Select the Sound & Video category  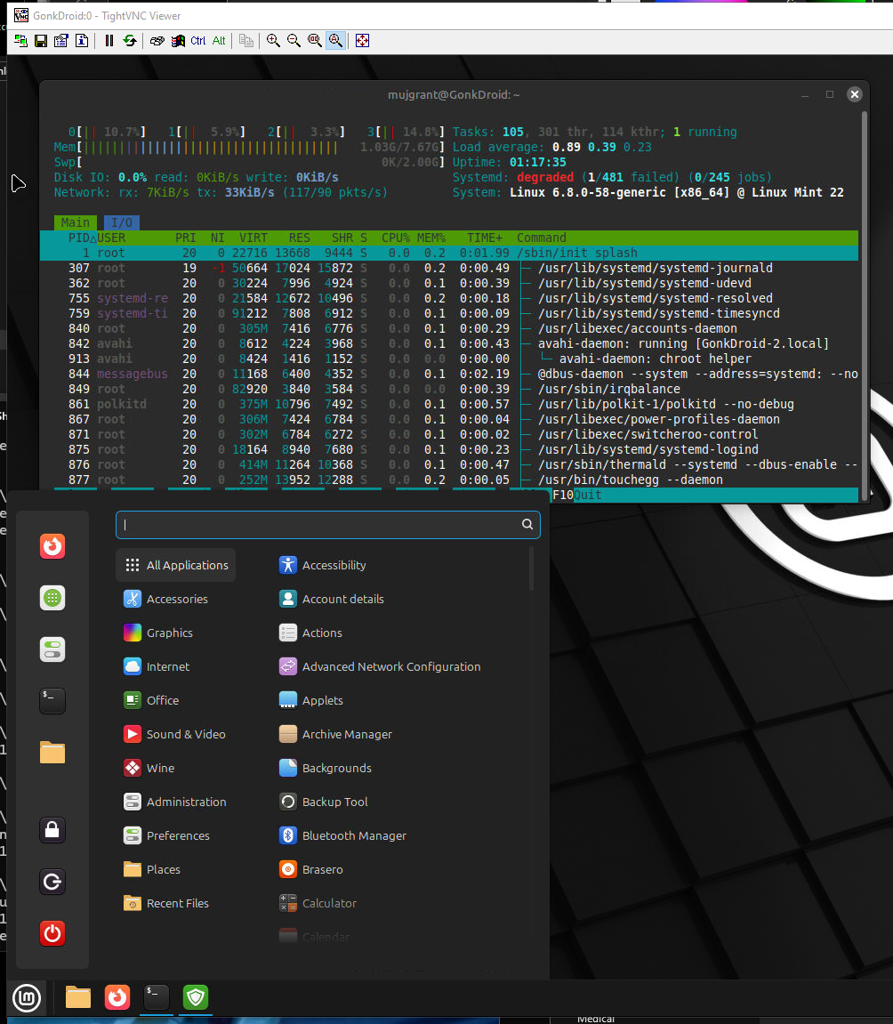coord(174,734)
